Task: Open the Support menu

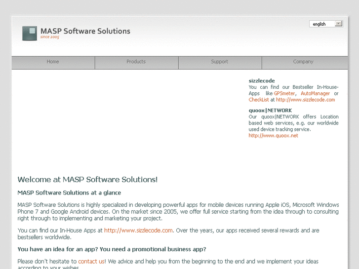Action: [220, 62]
